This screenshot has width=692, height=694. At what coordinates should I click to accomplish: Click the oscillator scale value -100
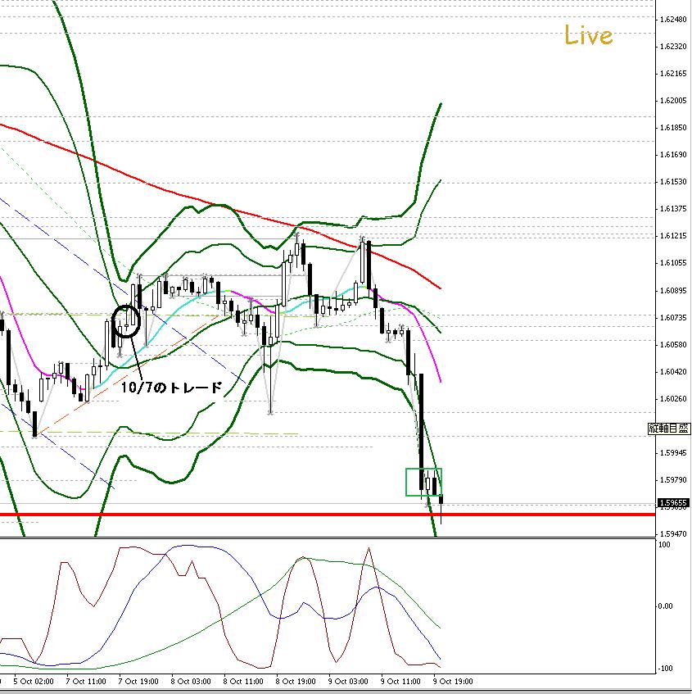tap(665, 669)
